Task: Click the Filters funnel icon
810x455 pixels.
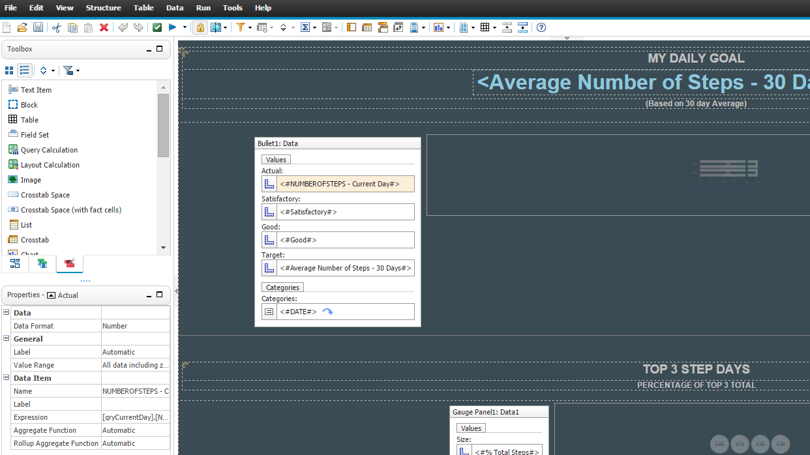Action: [x=241, y=27]
